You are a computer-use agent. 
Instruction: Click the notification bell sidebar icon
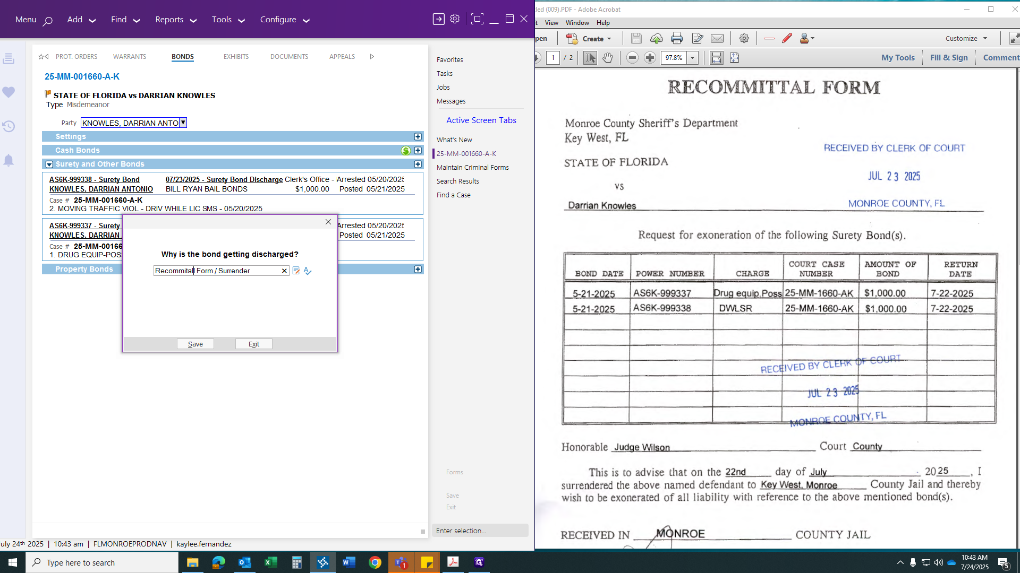pyautogui.click(x=8, y=160)
